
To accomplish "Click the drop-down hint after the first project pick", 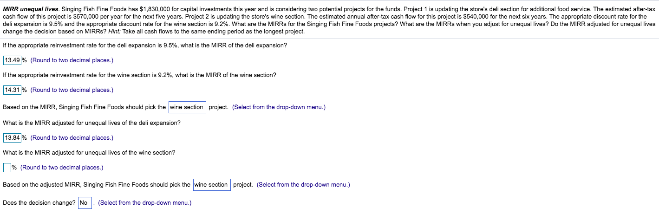I will (x=279, y=107).
